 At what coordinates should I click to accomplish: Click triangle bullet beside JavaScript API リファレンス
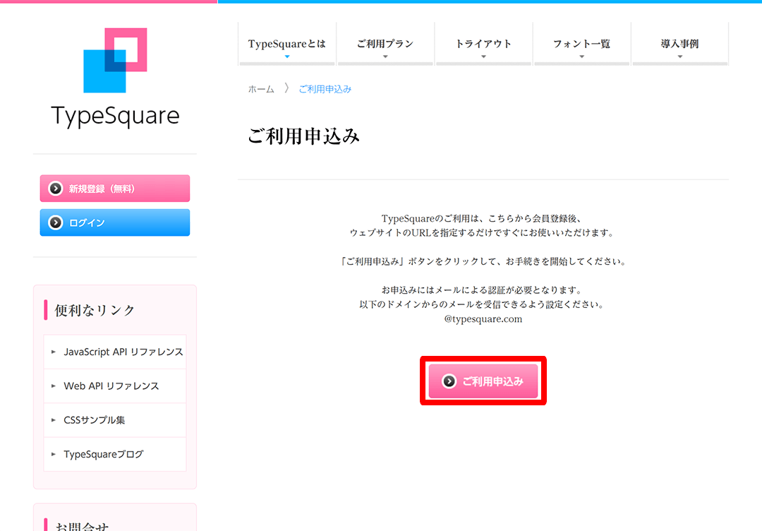coord(54,352)
